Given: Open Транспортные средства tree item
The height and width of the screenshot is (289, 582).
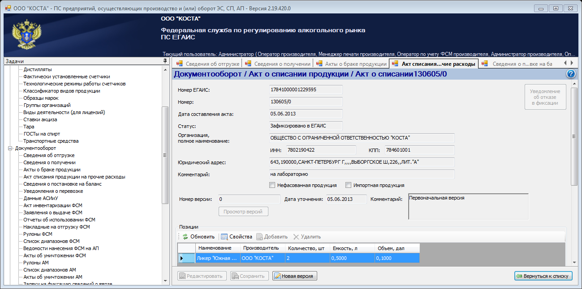Looking at the screenshot, I should click(51, 141).
